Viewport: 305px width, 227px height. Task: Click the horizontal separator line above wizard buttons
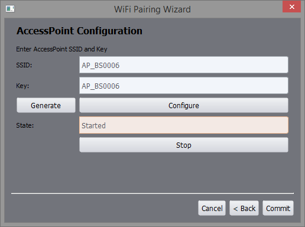(152, 193)
